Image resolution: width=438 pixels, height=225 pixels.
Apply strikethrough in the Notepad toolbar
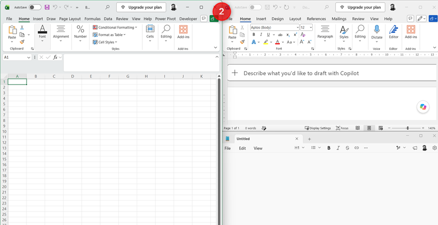[347, 148]
